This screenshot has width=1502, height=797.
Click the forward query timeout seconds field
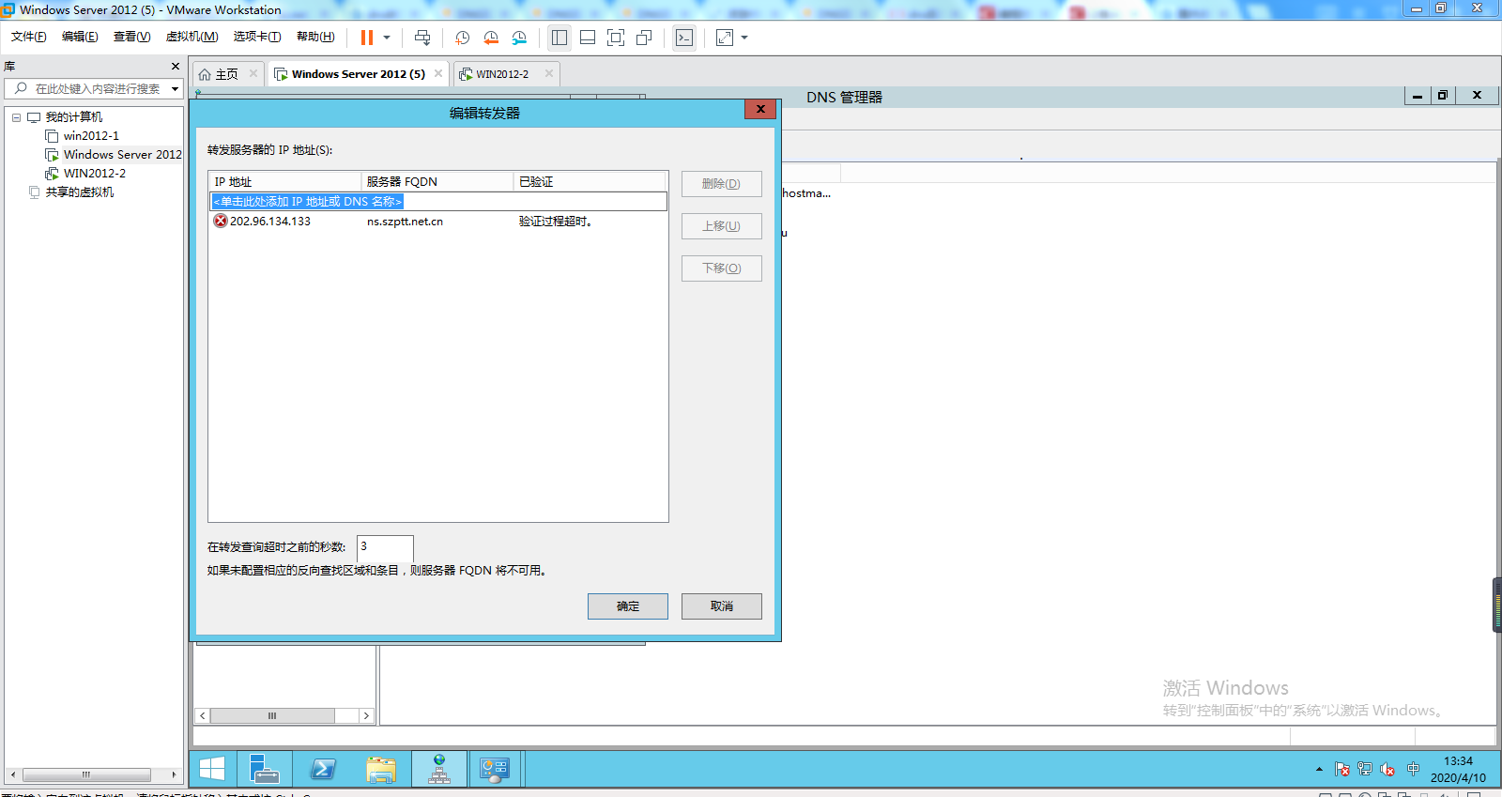(385, 547)
